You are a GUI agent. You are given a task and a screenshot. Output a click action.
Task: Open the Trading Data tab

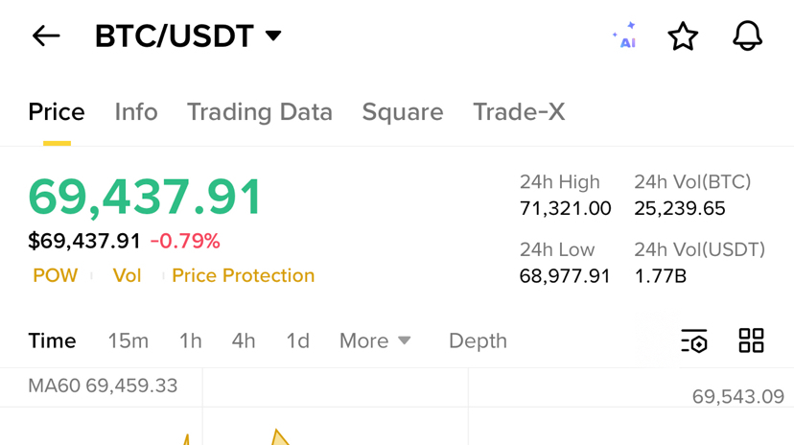pyautogui.click(x=259, y=112)
